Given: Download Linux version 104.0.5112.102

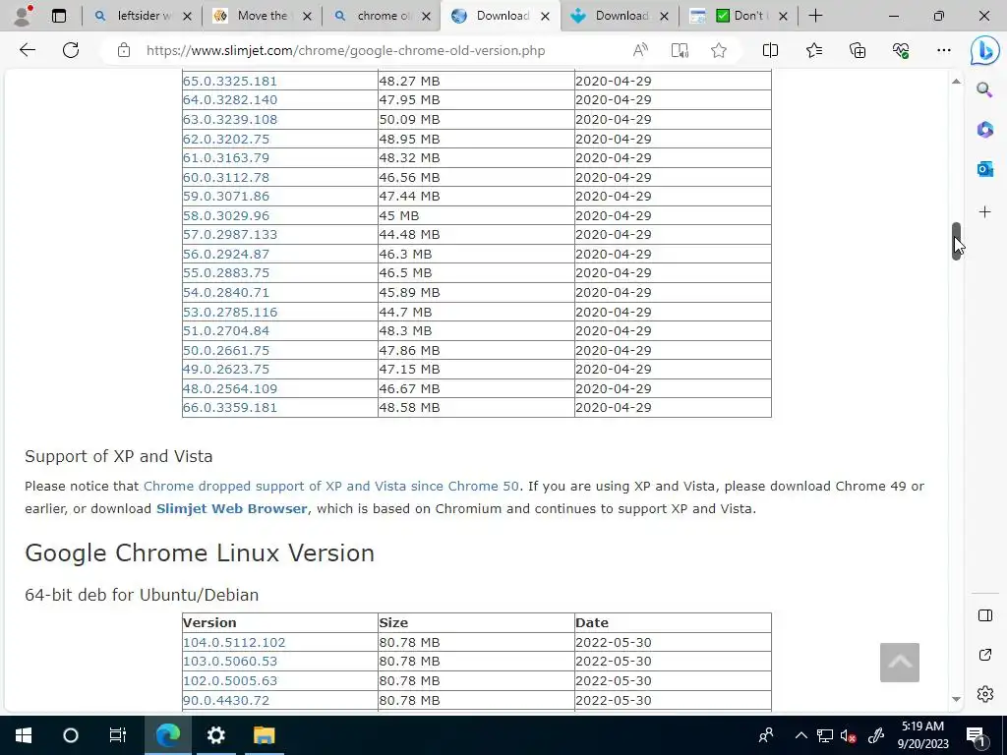Looking at the screenshot, I should [234, 642].
